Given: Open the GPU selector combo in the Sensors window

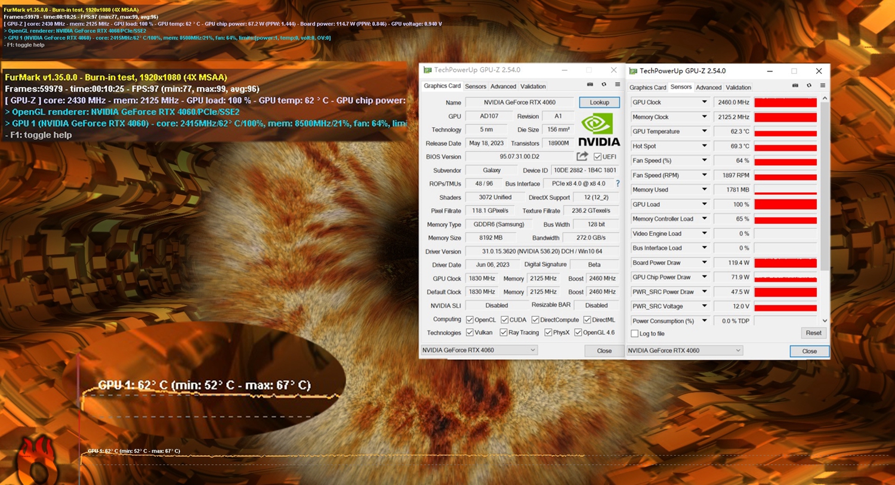Looking at the screenshot, I should [x=685, y=351].
